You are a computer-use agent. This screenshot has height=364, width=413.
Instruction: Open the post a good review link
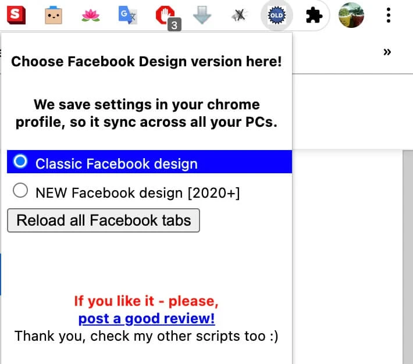click(147, 318)
